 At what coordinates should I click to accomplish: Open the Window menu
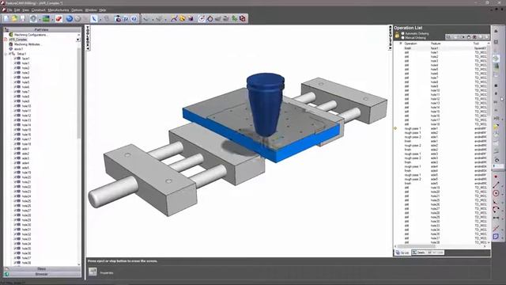coord(91,10)
